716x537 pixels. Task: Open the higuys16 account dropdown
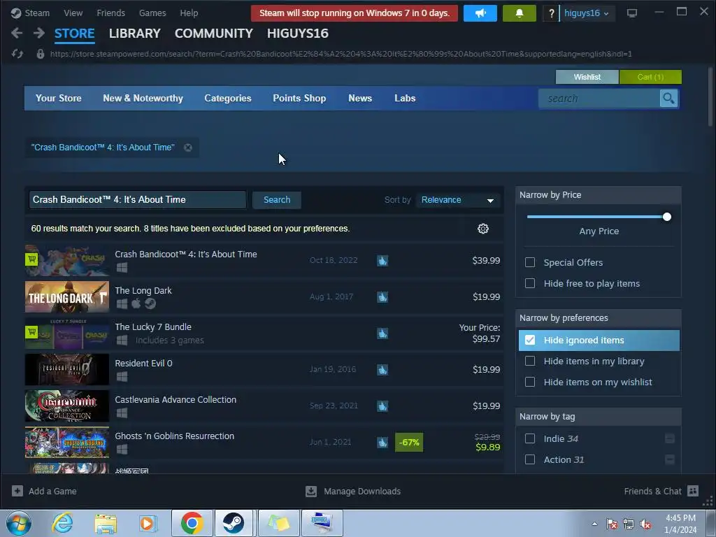587,13
